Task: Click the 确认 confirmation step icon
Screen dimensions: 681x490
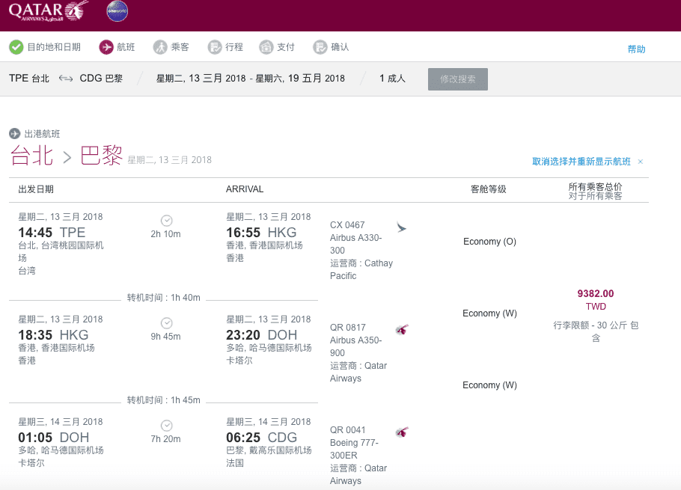Action: [320, 47]
